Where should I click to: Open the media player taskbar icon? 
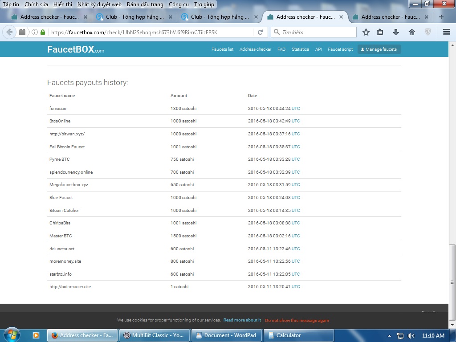point(36,335)
